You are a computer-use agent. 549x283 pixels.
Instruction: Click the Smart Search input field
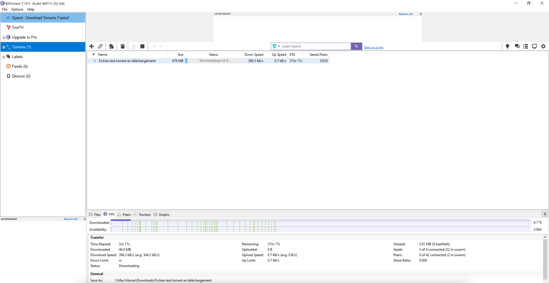click(315, 46)
